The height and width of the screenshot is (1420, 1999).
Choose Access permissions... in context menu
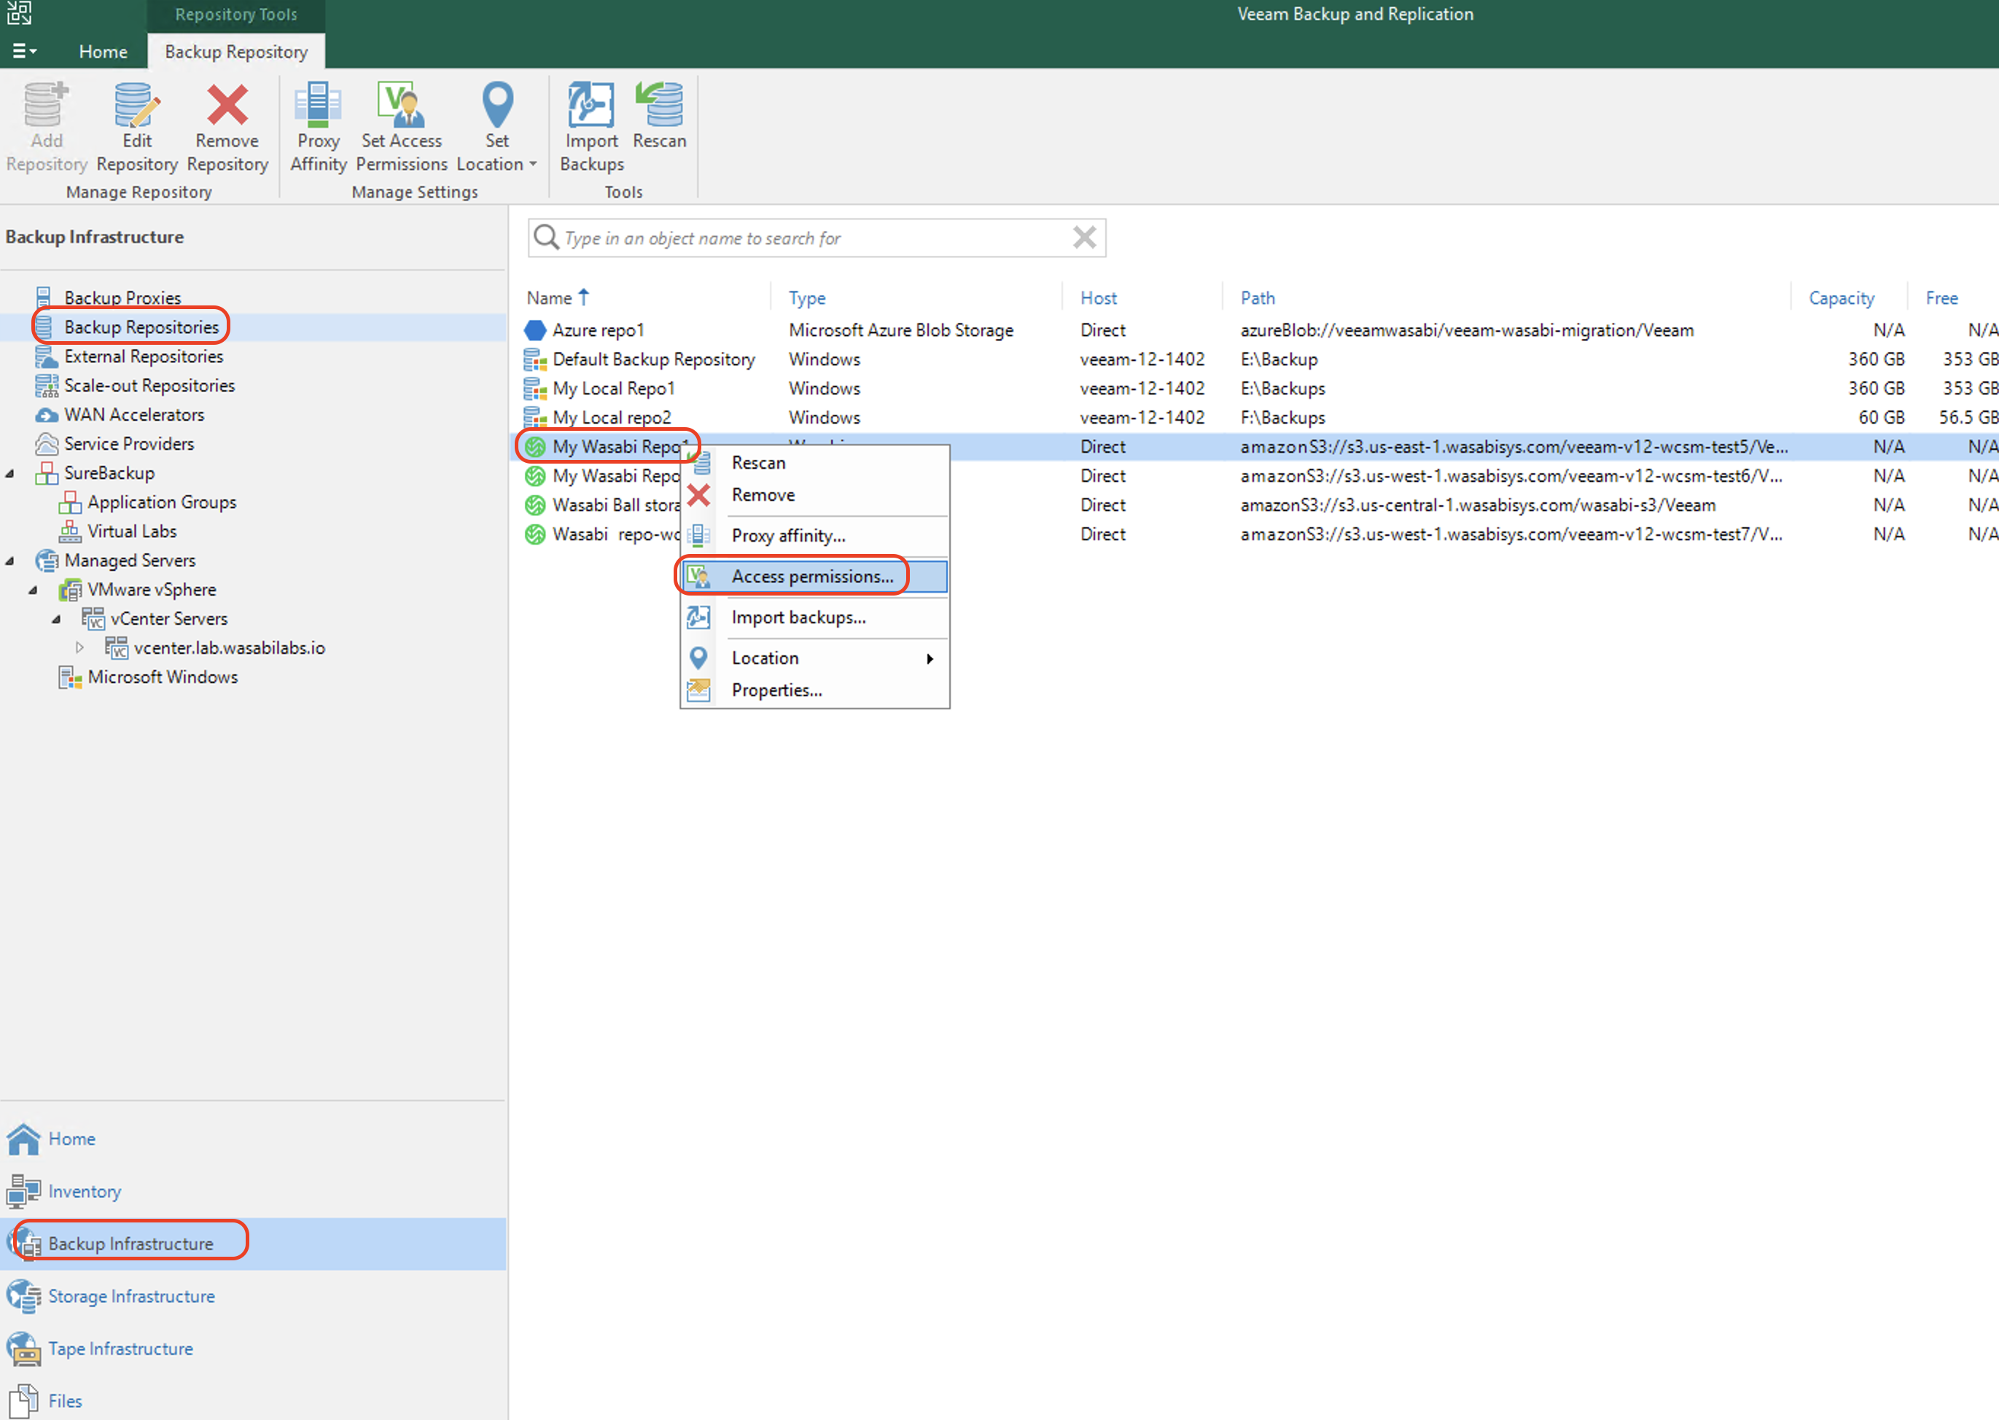point(814,576)
